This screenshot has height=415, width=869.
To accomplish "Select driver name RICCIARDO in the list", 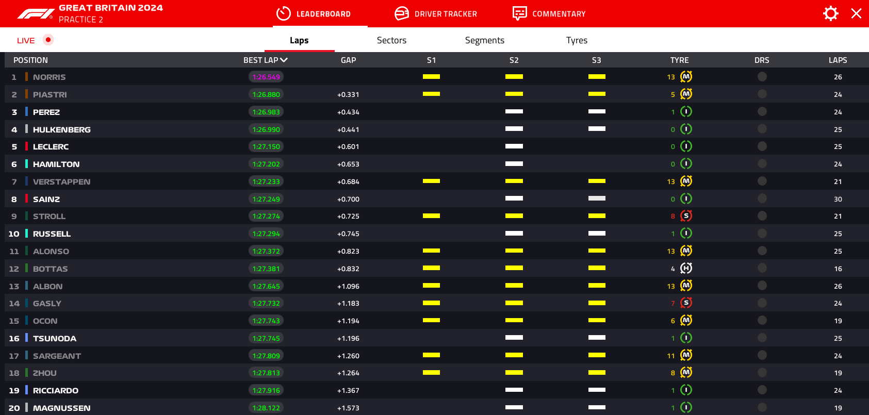I will [x=56, y=390].
